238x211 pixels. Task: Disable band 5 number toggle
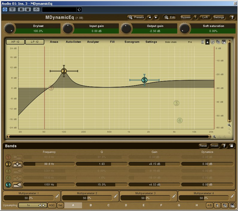(x=8, y=185)
